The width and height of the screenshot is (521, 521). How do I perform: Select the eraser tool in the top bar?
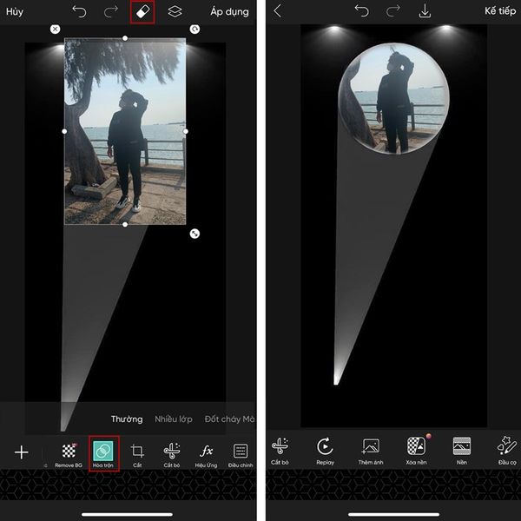click(142, 12)
